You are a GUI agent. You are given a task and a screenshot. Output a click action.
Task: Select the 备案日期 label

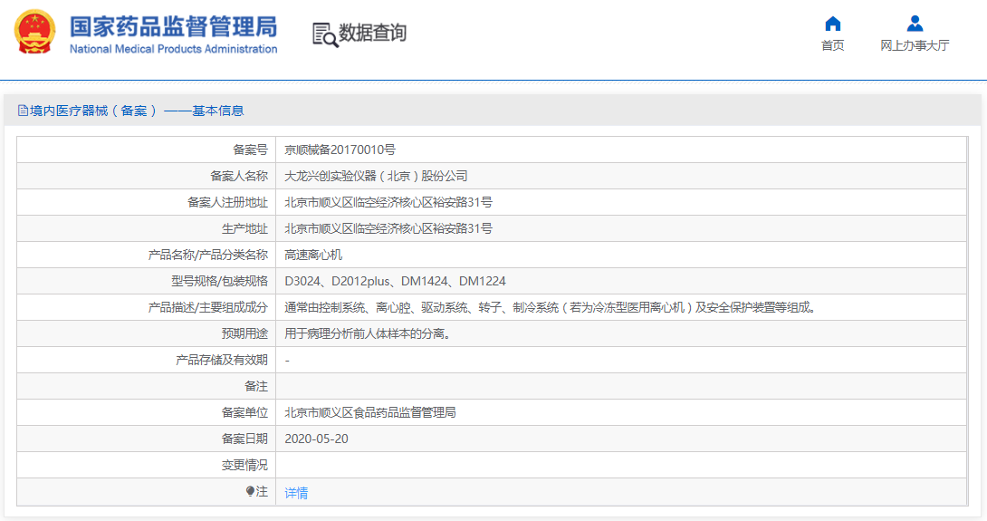pyautogui.click(x=244, y=439)
